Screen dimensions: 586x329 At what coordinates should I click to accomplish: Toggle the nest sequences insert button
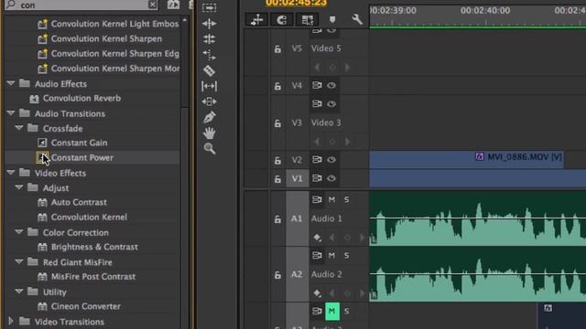point(256,20)
